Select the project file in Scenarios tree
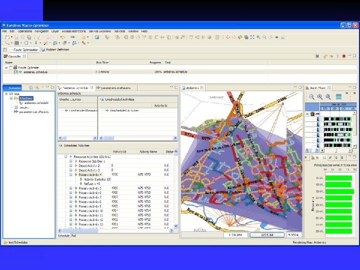The height and width of the screenshot is (270, 360). click(23, 107)
